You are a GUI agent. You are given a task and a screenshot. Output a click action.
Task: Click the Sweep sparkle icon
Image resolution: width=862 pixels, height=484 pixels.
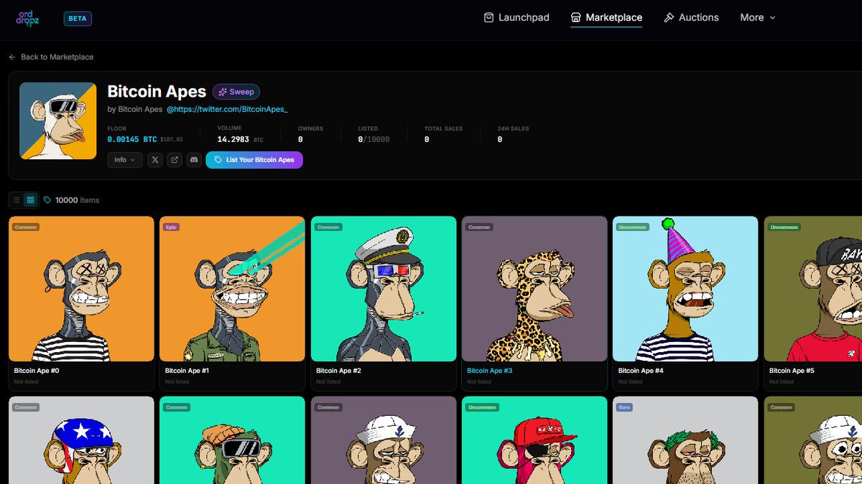coord(223,92)
